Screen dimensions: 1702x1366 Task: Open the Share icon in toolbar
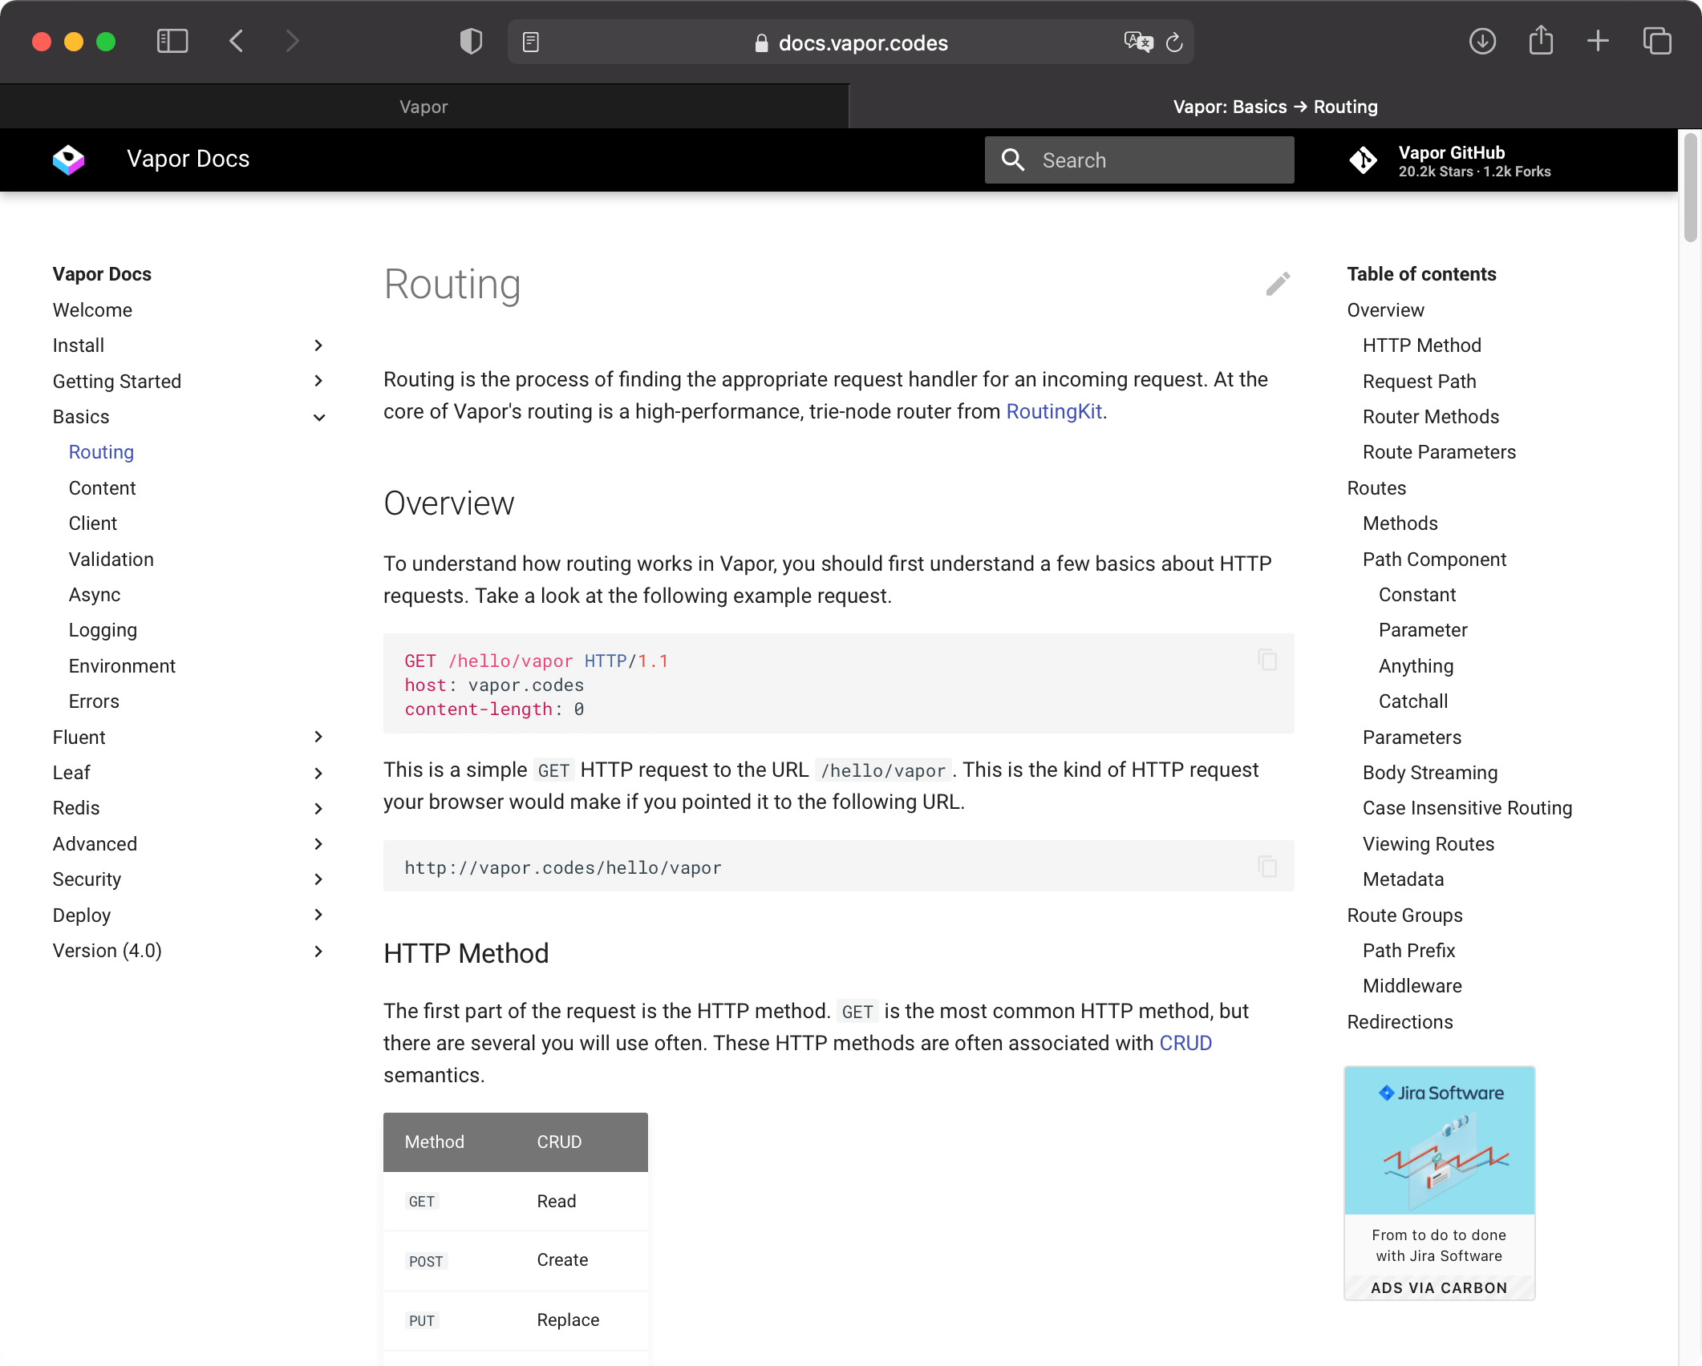click(1541, 40)
